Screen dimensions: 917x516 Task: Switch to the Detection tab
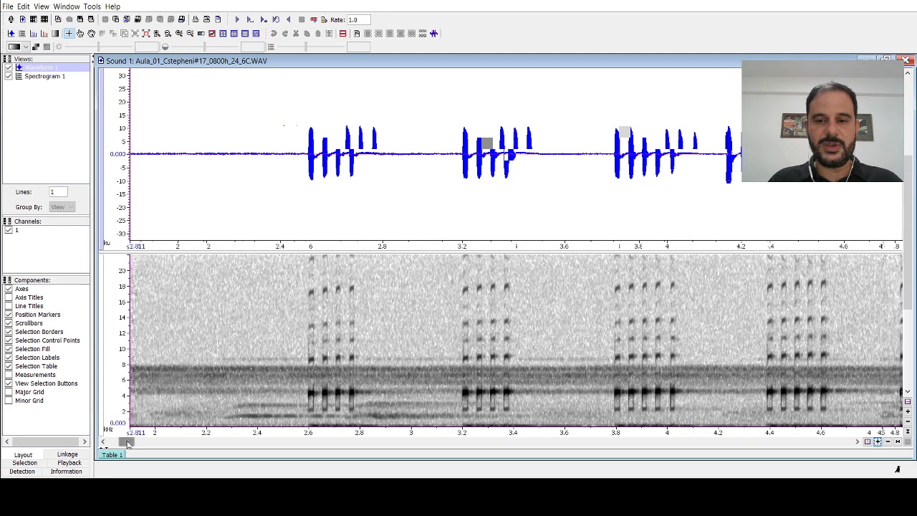pyautogui.click(x=22, y=472)
